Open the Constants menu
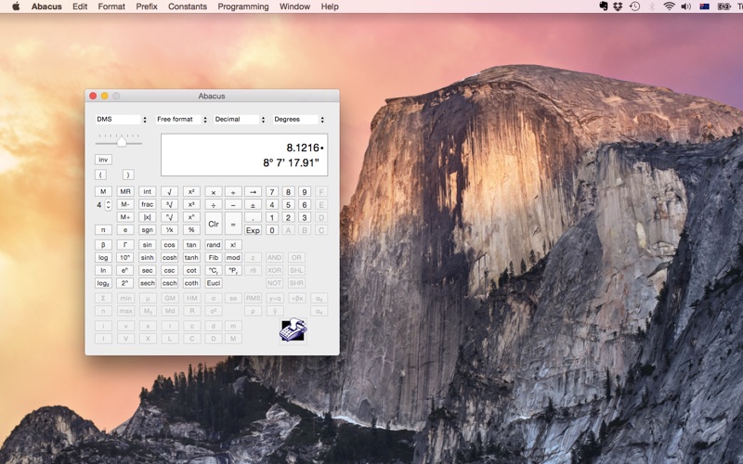Image resolution: width=743 pixels, height=464 pixels. point(188,6)
